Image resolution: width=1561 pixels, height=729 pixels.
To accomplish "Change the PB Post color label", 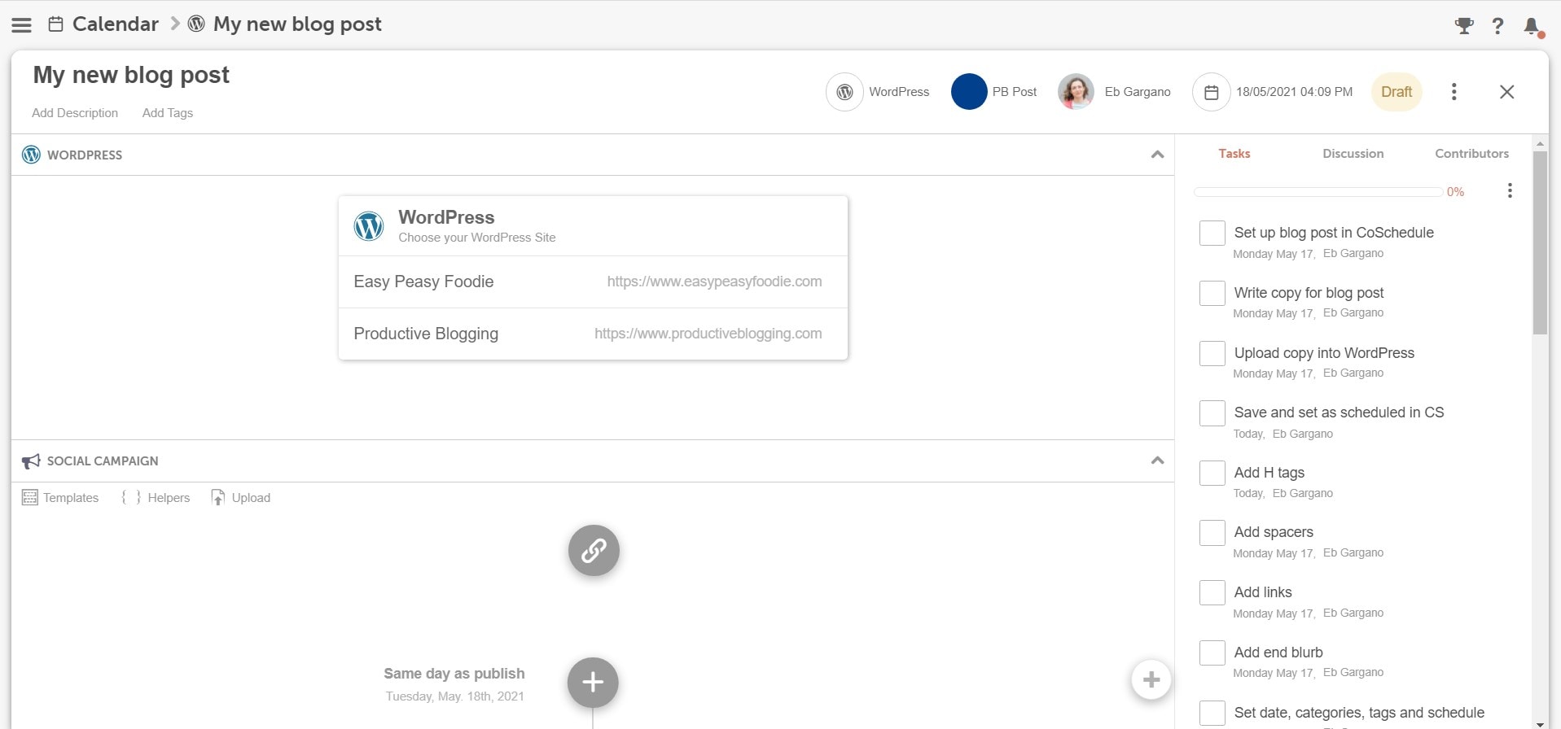I will (969, 92).
